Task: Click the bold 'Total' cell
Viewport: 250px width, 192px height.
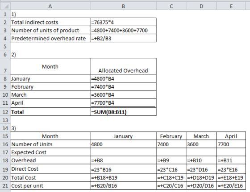Action: coord(50,112)
